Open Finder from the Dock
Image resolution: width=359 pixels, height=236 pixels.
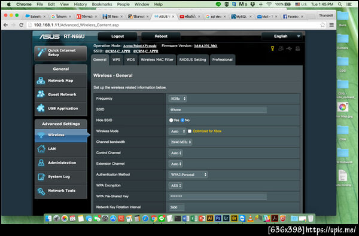[48, 219]
